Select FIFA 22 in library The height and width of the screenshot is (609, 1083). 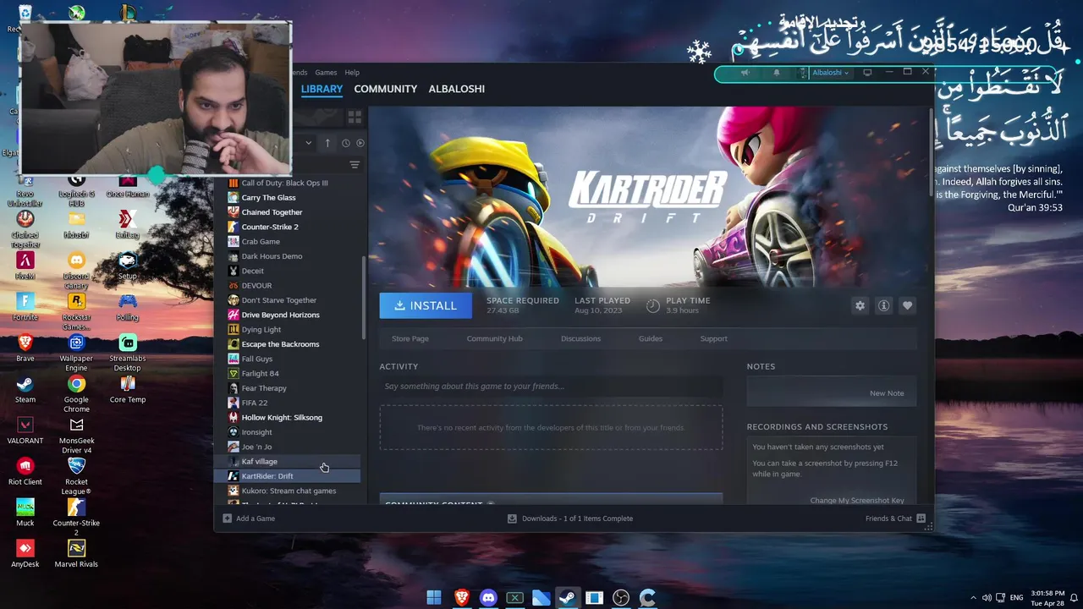289,403
